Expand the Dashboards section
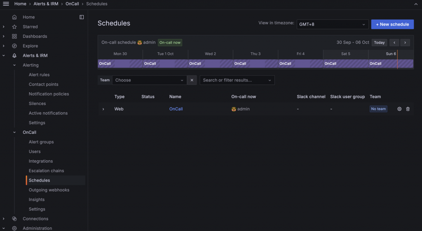The image size is (422, 231). click(3, 36)
